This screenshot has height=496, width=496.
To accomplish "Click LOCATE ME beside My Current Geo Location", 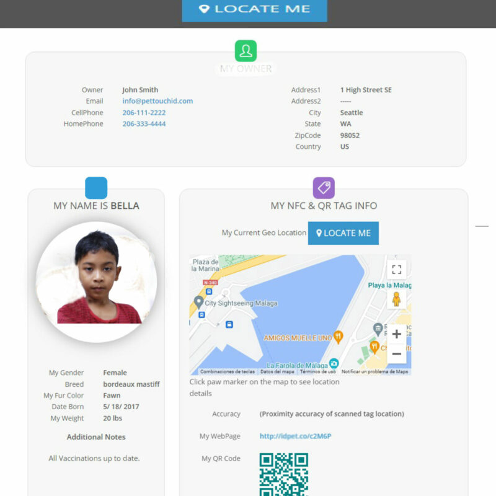I will pos(343,233).
